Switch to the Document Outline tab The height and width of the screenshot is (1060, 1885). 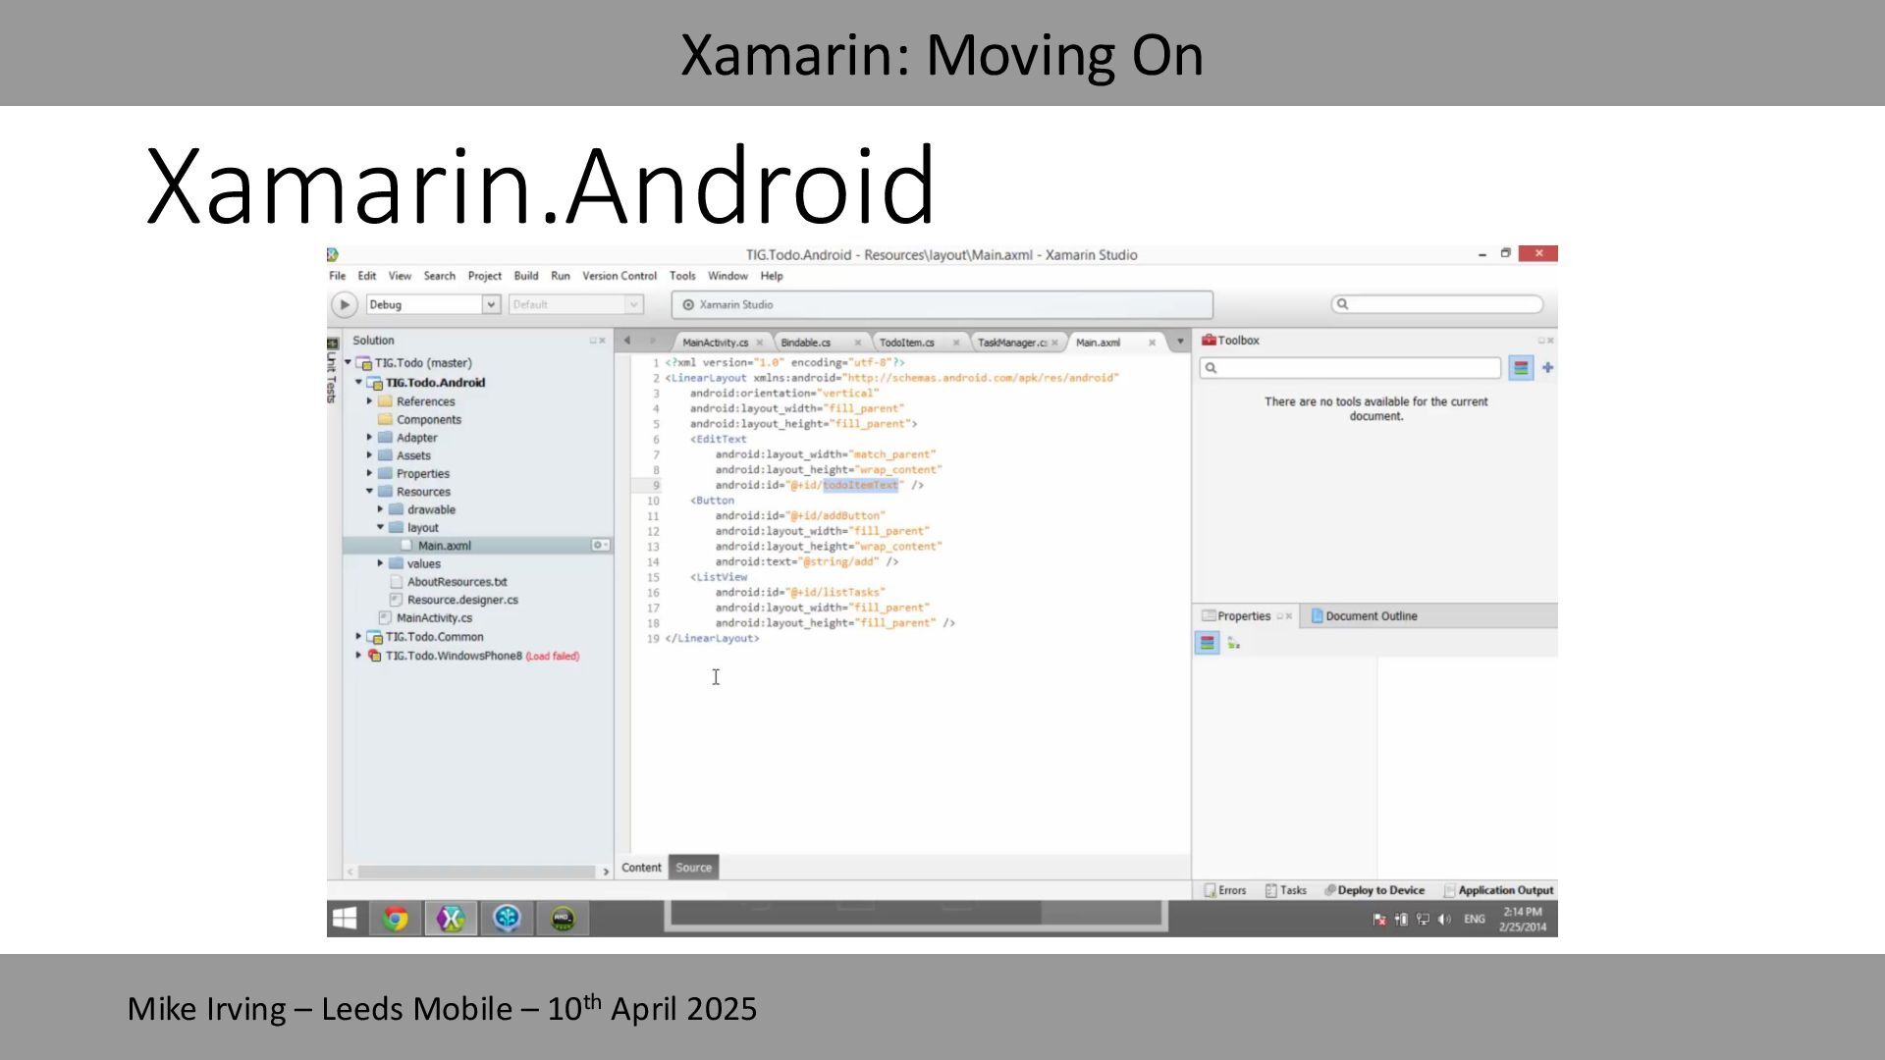[x=1364, y=616]
